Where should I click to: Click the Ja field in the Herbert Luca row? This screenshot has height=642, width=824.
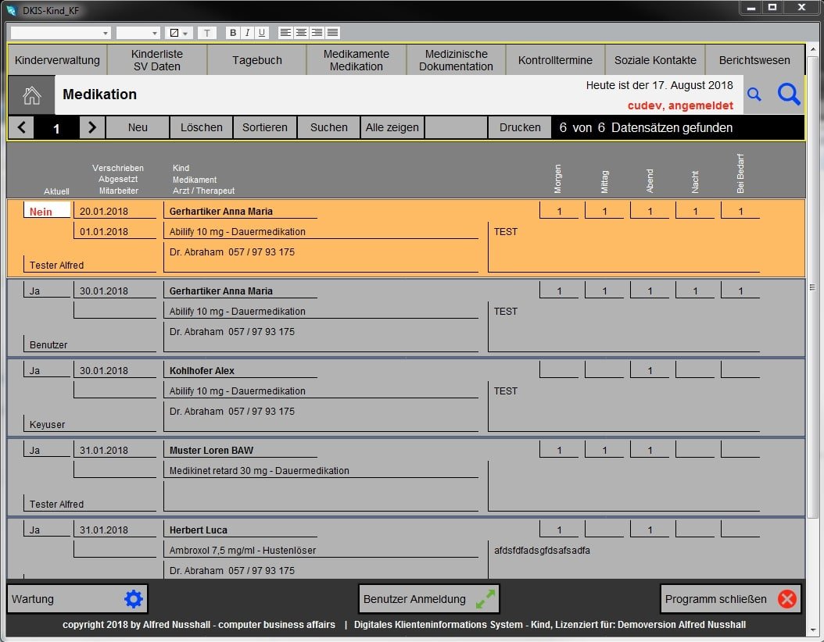tap(47, 529)
